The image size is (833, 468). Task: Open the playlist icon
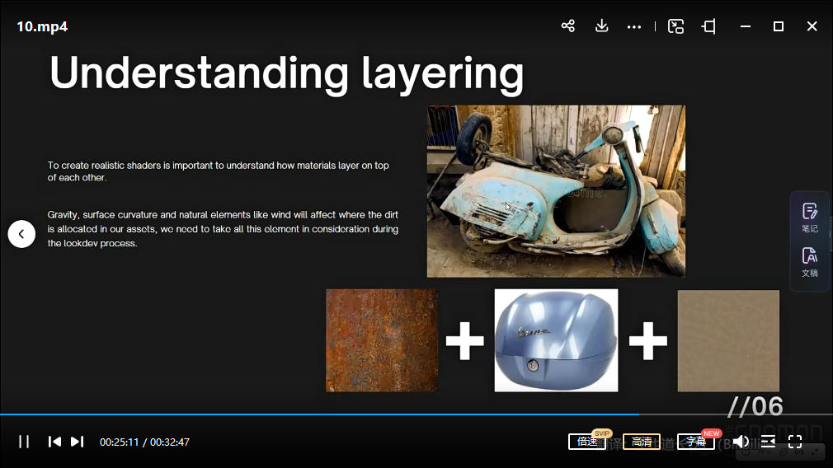coord(768,442)
